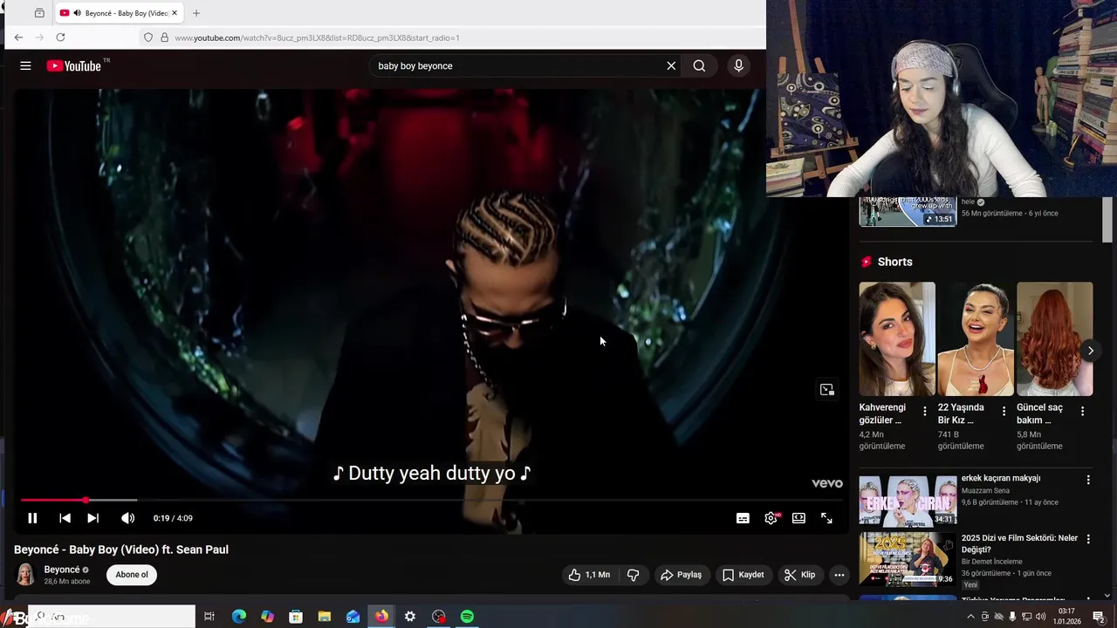Open more actions three-dot menu below video
The width and height of the screenshot is (1117, 628).
(839, 575)
